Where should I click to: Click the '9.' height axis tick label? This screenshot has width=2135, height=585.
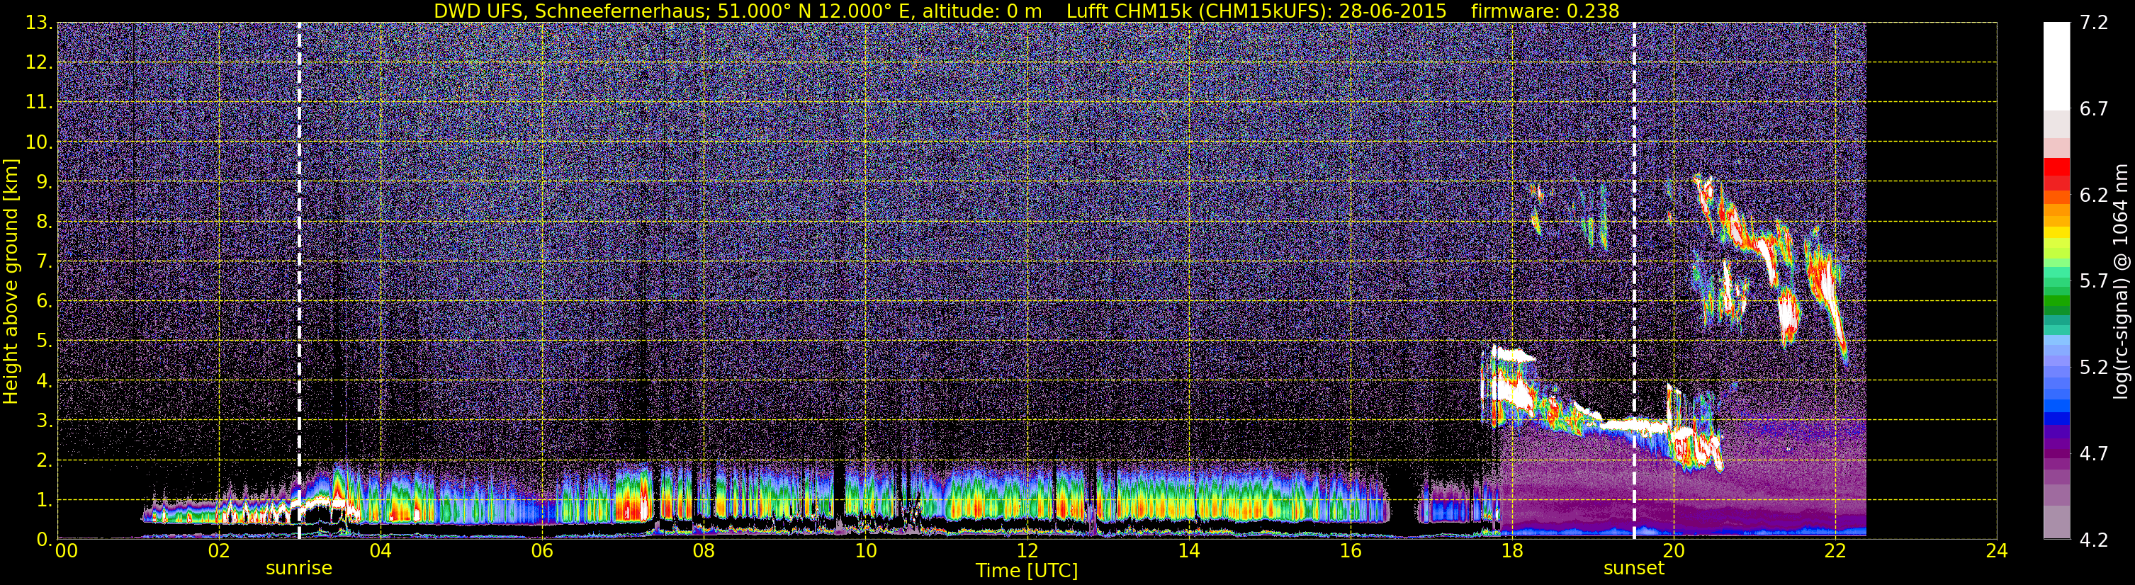[44, 182]
